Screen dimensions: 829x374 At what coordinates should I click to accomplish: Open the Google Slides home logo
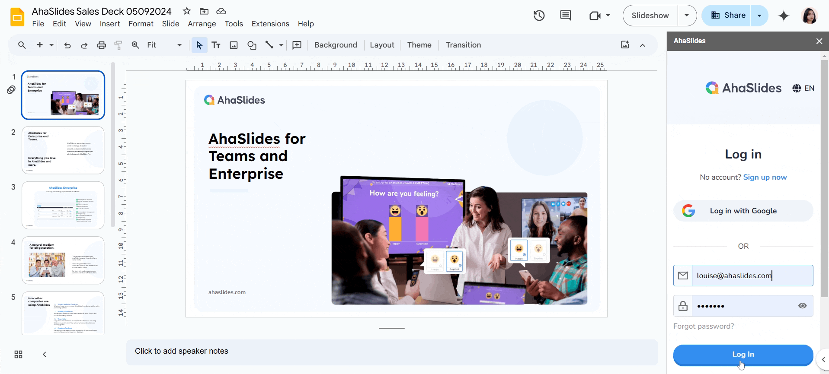[x=17, y=17]
